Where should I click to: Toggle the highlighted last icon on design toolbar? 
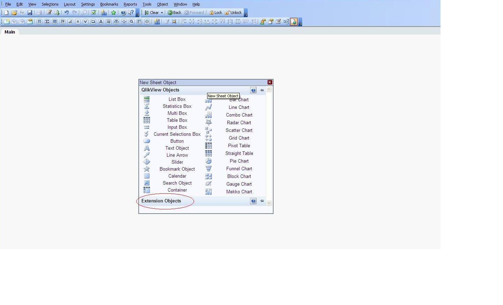(x=294, y=22)
